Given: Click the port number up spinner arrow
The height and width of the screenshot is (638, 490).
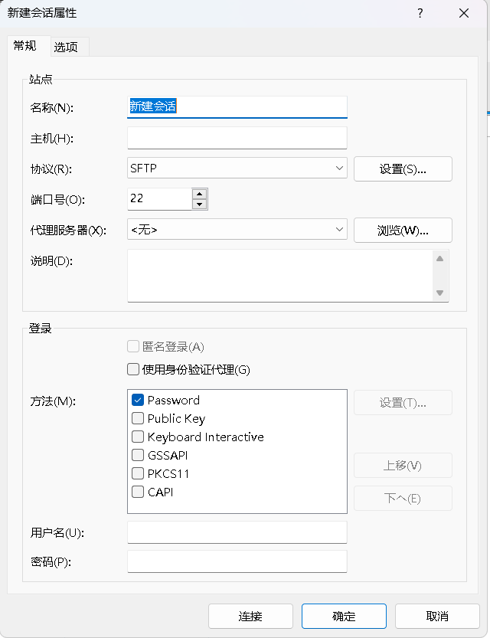Looking at the screenshot, I should pyautogui.click(x=201, y=193).
